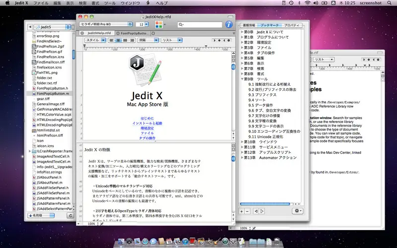
Task: Add a bookmark with the plus button
Action: pyautogui.click(x=242, y=211)
